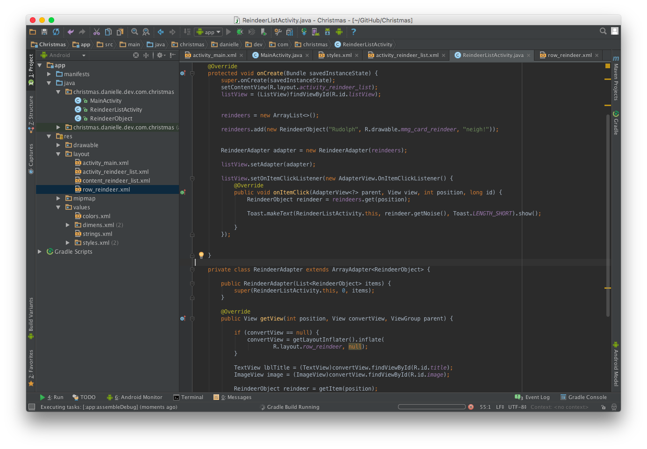Cancel the Gradle build with red stop icon
This screenshot has height=449, width=647.
click(x=471, y=407)
